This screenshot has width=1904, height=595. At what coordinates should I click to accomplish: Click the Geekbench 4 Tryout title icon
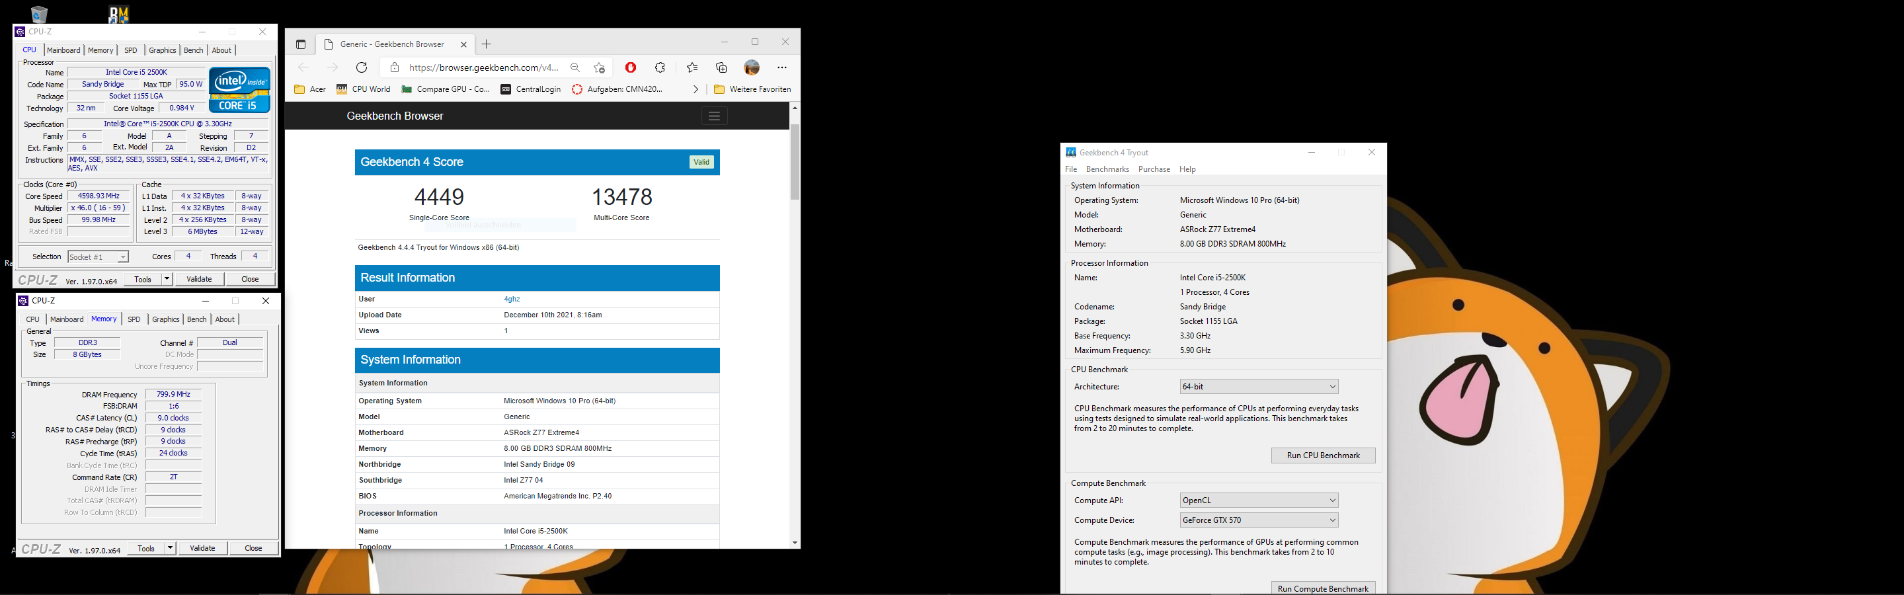(1070, 152)
